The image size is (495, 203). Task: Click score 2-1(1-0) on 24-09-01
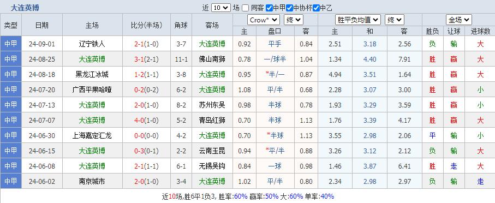[x=146, y=44]
